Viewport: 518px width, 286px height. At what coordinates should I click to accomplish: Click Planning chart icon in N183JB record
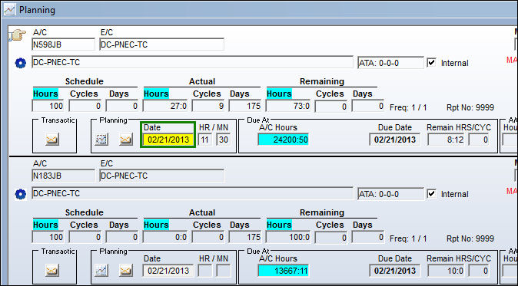[x=101, y=271]
